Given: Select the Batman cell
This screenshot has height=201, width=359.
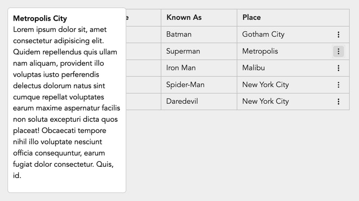Looking at the screenshot, I should pos(199,35).
